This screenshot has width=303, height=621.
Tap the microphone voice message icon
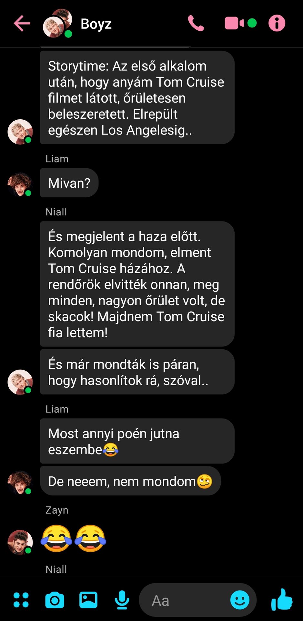(x=122, y=600)
